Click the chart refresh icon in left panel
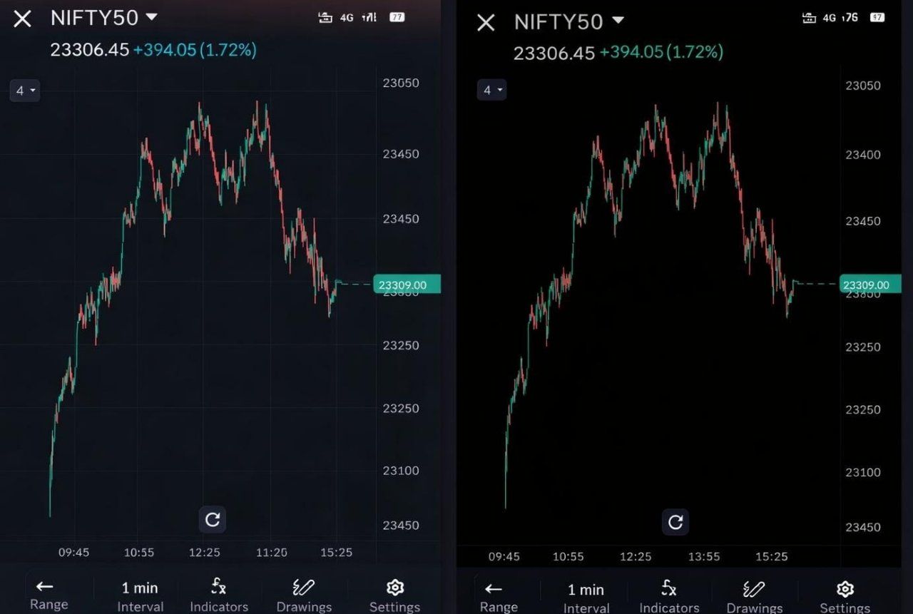The image size is (913, 614). point(212,520)
